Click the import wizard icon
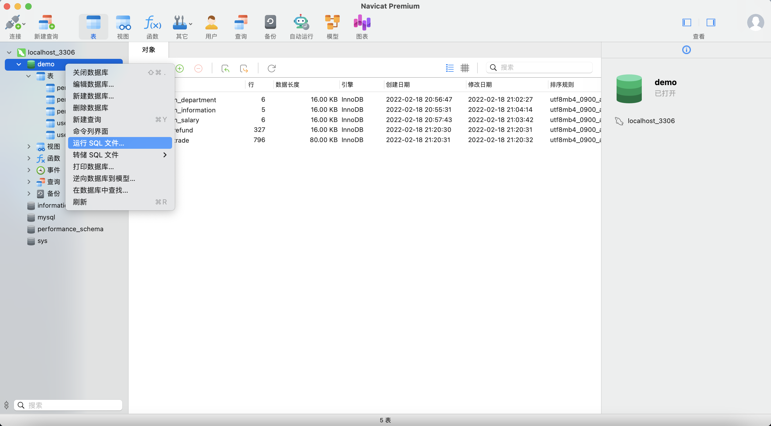This screenshot has width=771, height=426. point(225,69)
